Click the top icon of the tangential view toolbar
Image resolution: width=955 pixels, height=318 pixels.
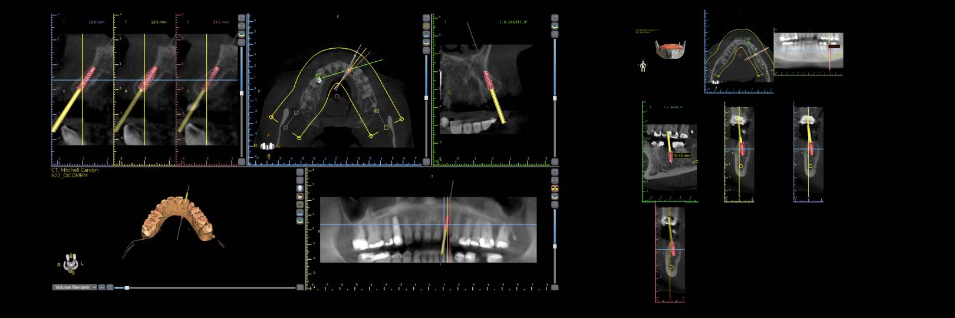(x=555, y=18)
